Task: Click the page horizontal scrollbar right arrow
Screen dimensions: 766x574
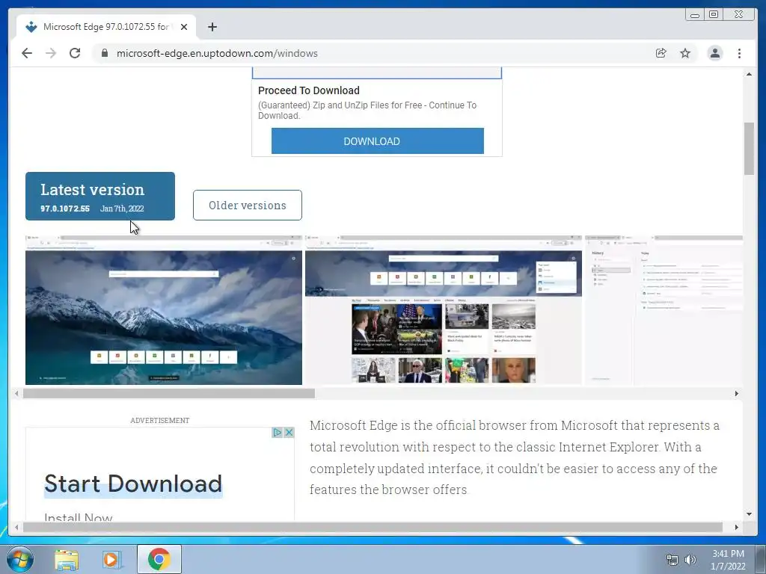Action: 737,527
